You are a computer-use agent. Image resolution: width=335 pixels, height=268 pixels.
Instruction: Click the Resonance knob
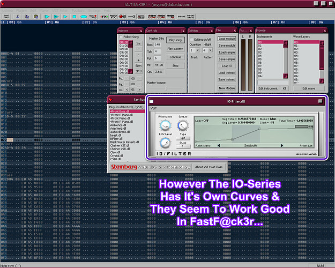[x=165, y=125]
